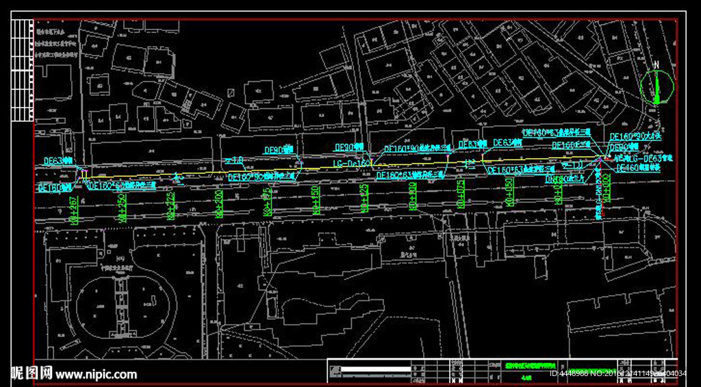Select the K0+267 station label
The width and height of the screenshot is (701, 387).
75,210
